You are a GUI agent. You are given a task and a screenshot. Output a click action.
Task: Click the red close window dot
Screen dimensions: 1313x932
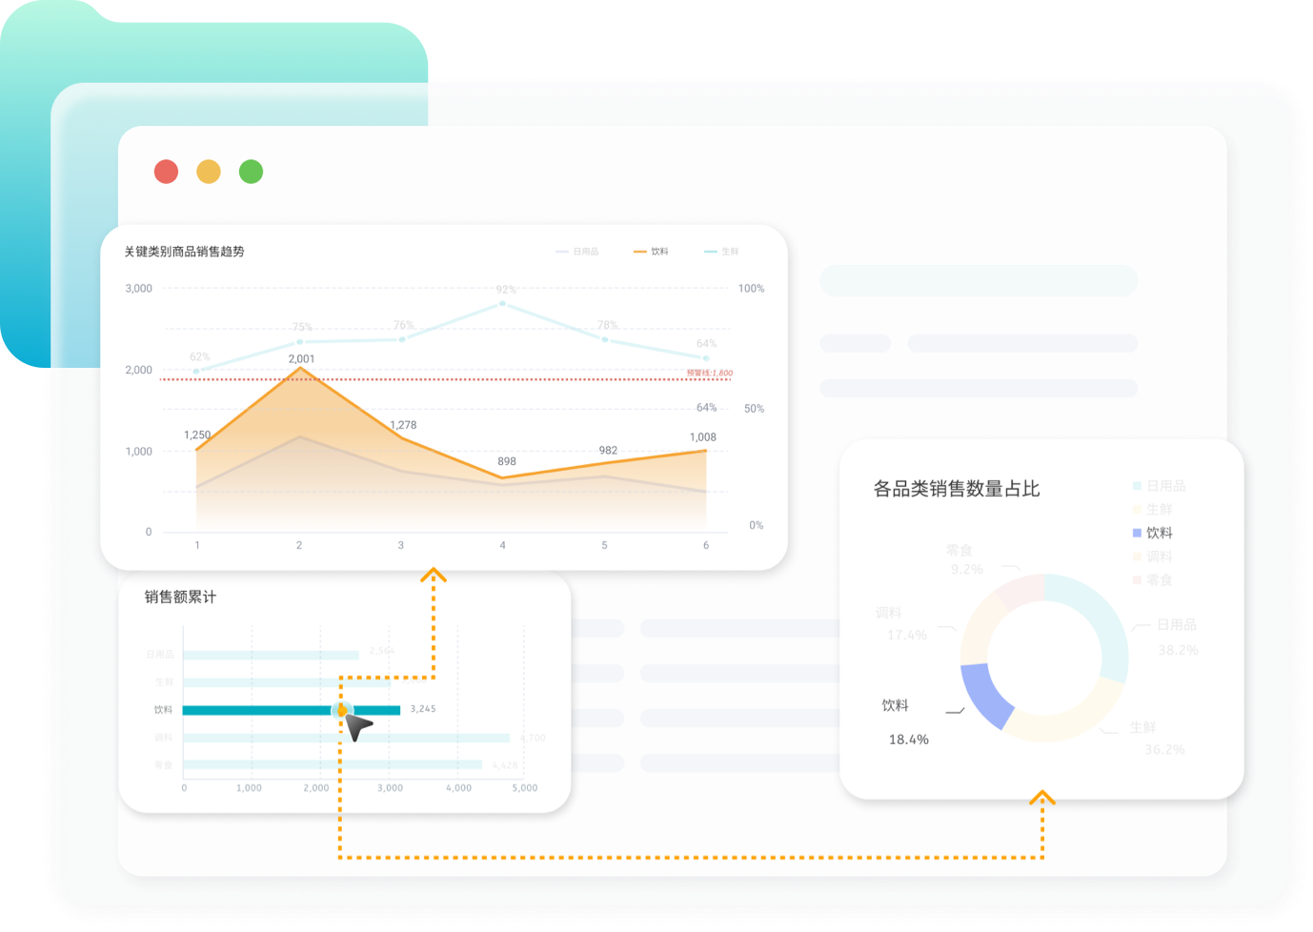coord(167,172)
